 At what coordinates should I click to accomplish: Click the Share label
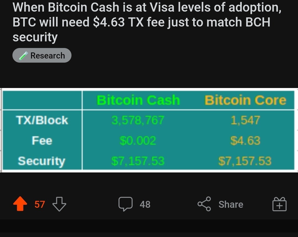coord(231,204)
